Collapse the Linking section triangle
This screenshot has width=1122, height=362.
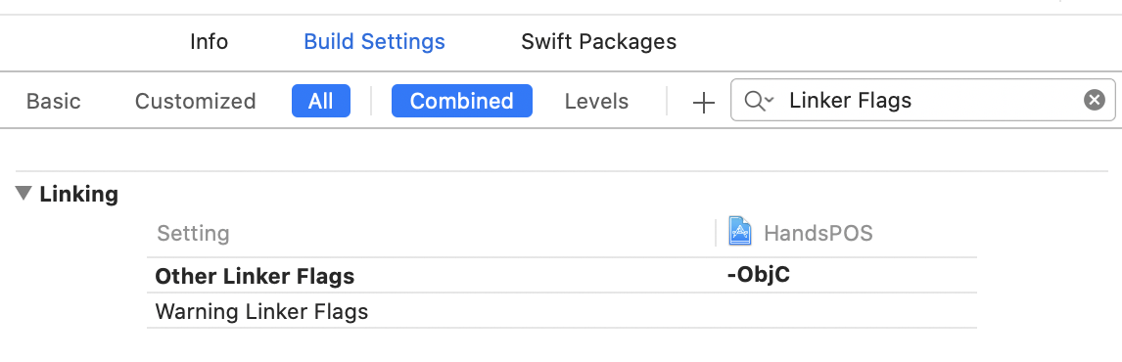click(24, 193)
